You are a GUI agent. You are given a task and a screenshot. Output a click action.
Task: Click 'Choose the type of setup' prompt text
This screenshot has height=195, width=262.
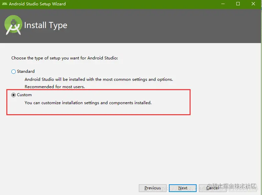pos(64,58)
